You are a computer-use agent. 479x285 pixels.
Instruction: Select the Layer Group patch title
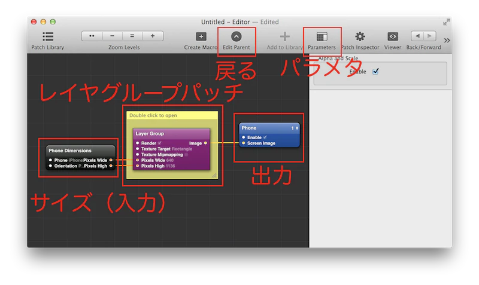click(x=150, y=133)
